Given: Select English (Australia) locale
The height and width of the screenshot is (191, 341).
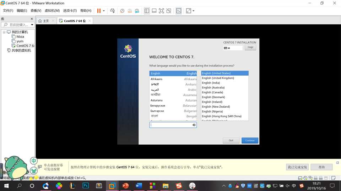Looking at the screenshot, I should coord(224,87).
